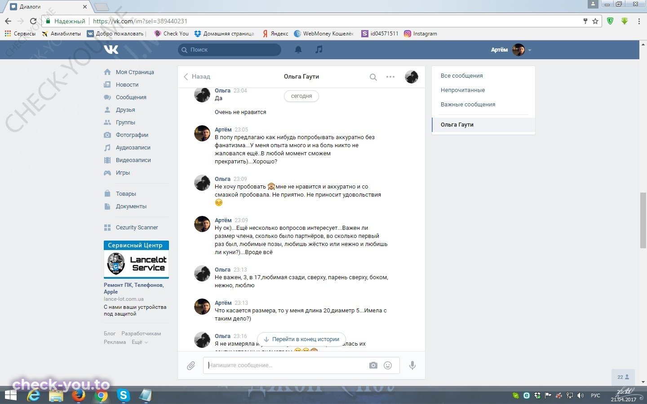Open Ольга Гаути profile from chat title
The image size is (647, 404).
tap(301, 77)
